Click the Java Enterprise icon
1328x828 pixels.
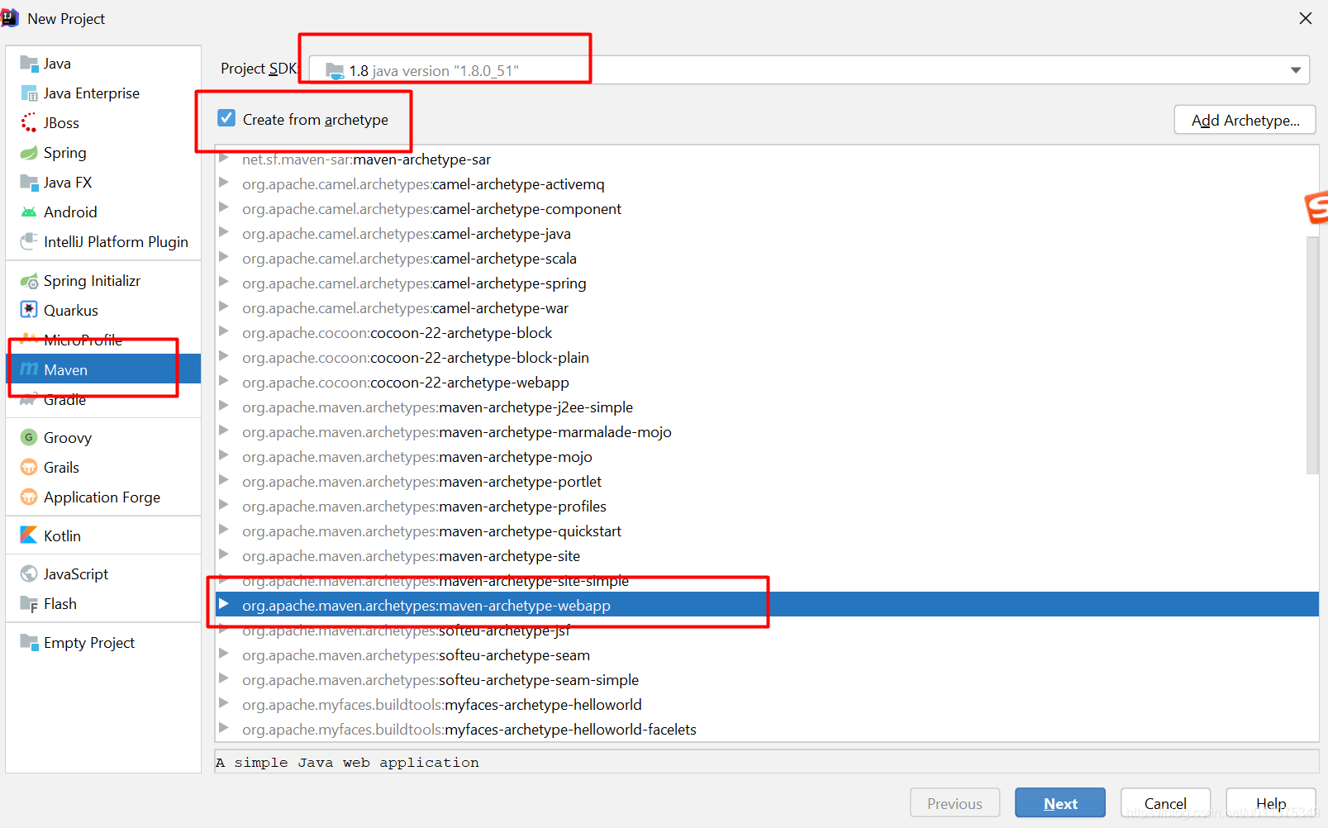point(29,93)
